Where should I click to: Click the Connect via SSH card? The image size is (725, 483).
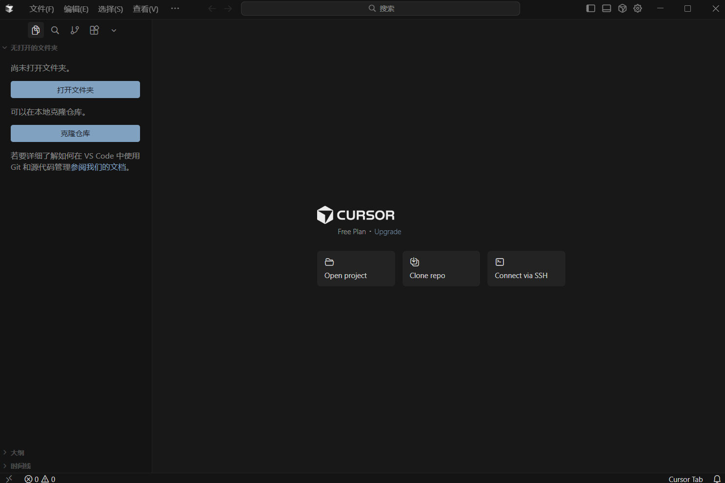tap(526, 269)
